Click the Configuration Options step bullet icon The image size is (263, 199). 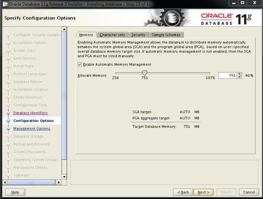8,121
